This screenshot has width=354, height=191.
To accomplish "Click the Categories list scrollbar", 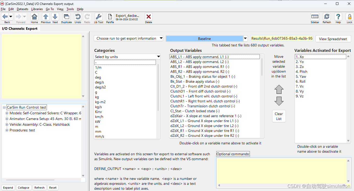I will [x=158, y=88].
